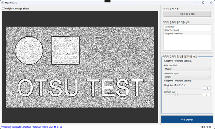215x129 pixels.
Task: Select Otsu Threshold in the algorithm list
Action: [187, 30]
